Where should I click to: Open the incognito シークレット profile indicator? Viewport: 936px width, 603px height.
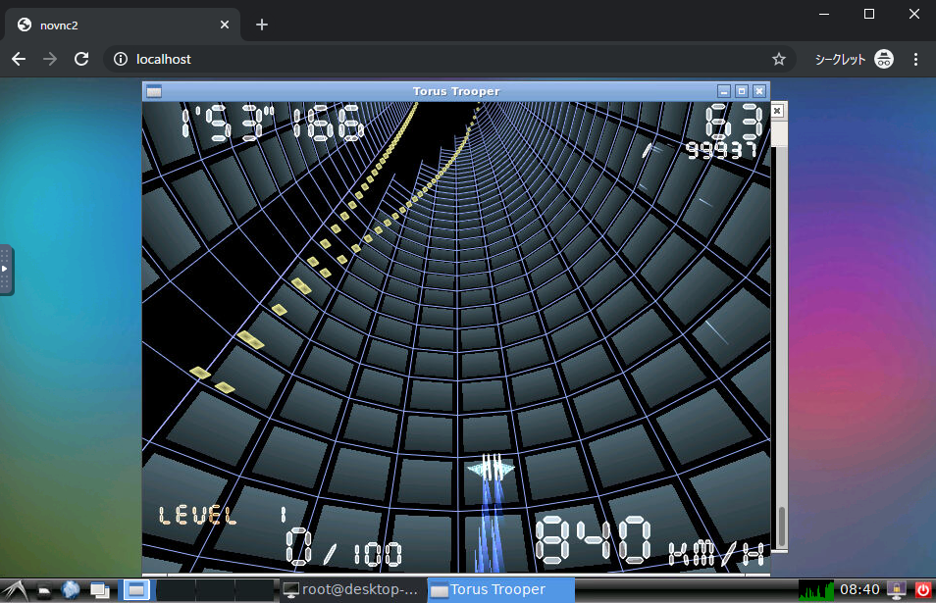click(x=855, y=59)
